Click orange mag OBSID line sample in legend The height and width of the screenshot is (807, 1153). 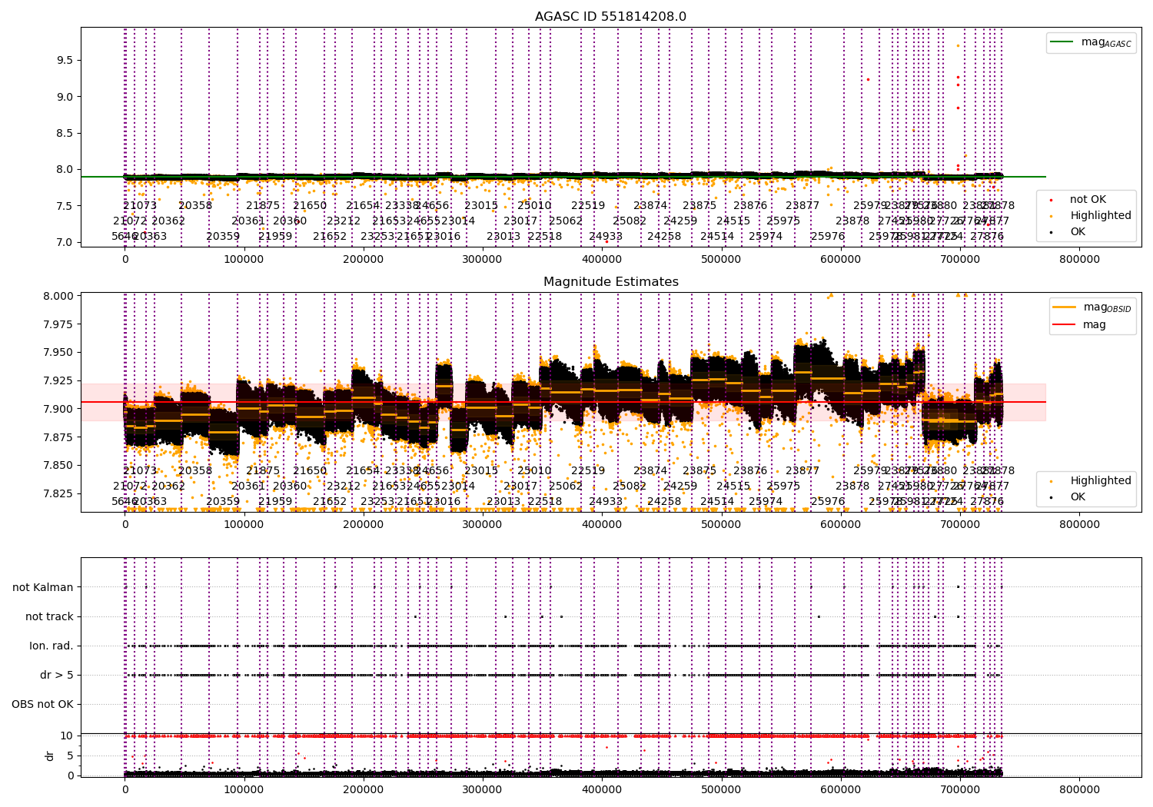point(1065,307)
